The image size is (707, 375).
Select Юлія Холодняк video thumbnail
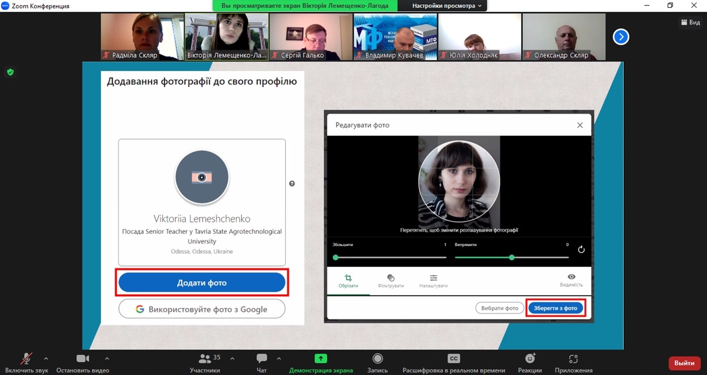click(x=480, y=37)
